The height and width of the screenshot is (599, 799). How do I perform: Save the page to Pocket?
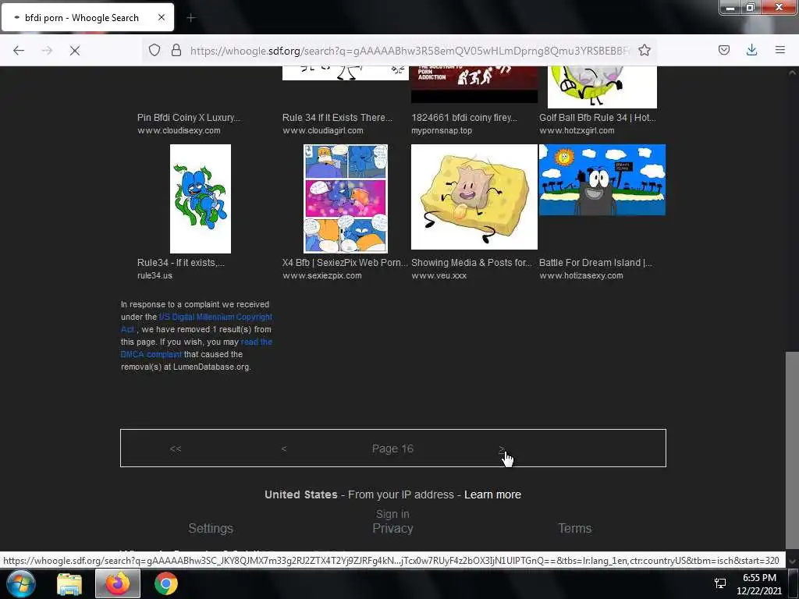(x=724, y=50)
